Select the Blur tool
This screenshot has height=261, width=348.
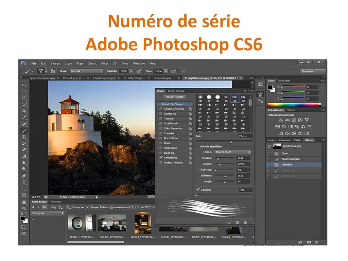(24, 163)
